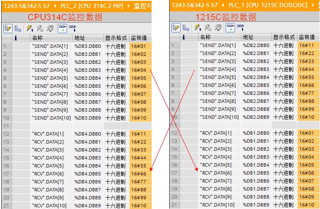The width and height of the screenshot is (320, 209).
Task: Click the info column header in 1215C table
Action: coord(189,37)
